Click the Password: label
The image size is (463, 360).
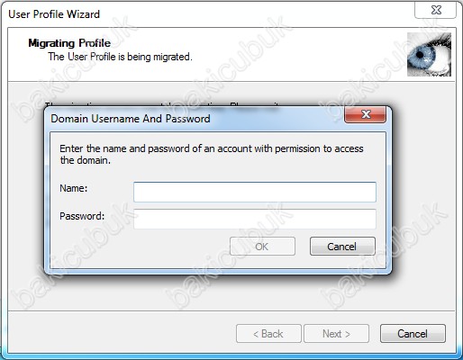(82, 216)
